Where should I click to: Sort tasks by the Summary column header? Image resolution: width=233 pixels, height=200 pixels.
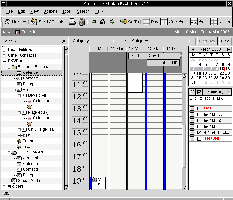tap(217, 92)
